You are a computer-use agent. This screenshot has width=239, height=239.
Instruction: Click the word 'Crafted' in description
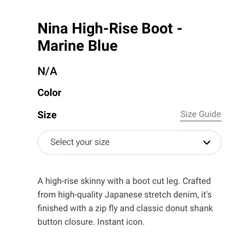[x=197, y=181]
